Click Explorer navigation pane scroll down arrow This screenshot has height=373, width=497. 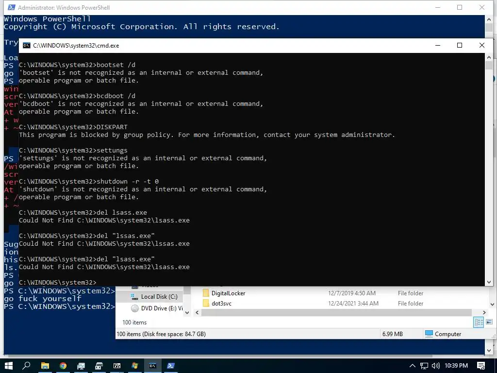tap(187, 312)
